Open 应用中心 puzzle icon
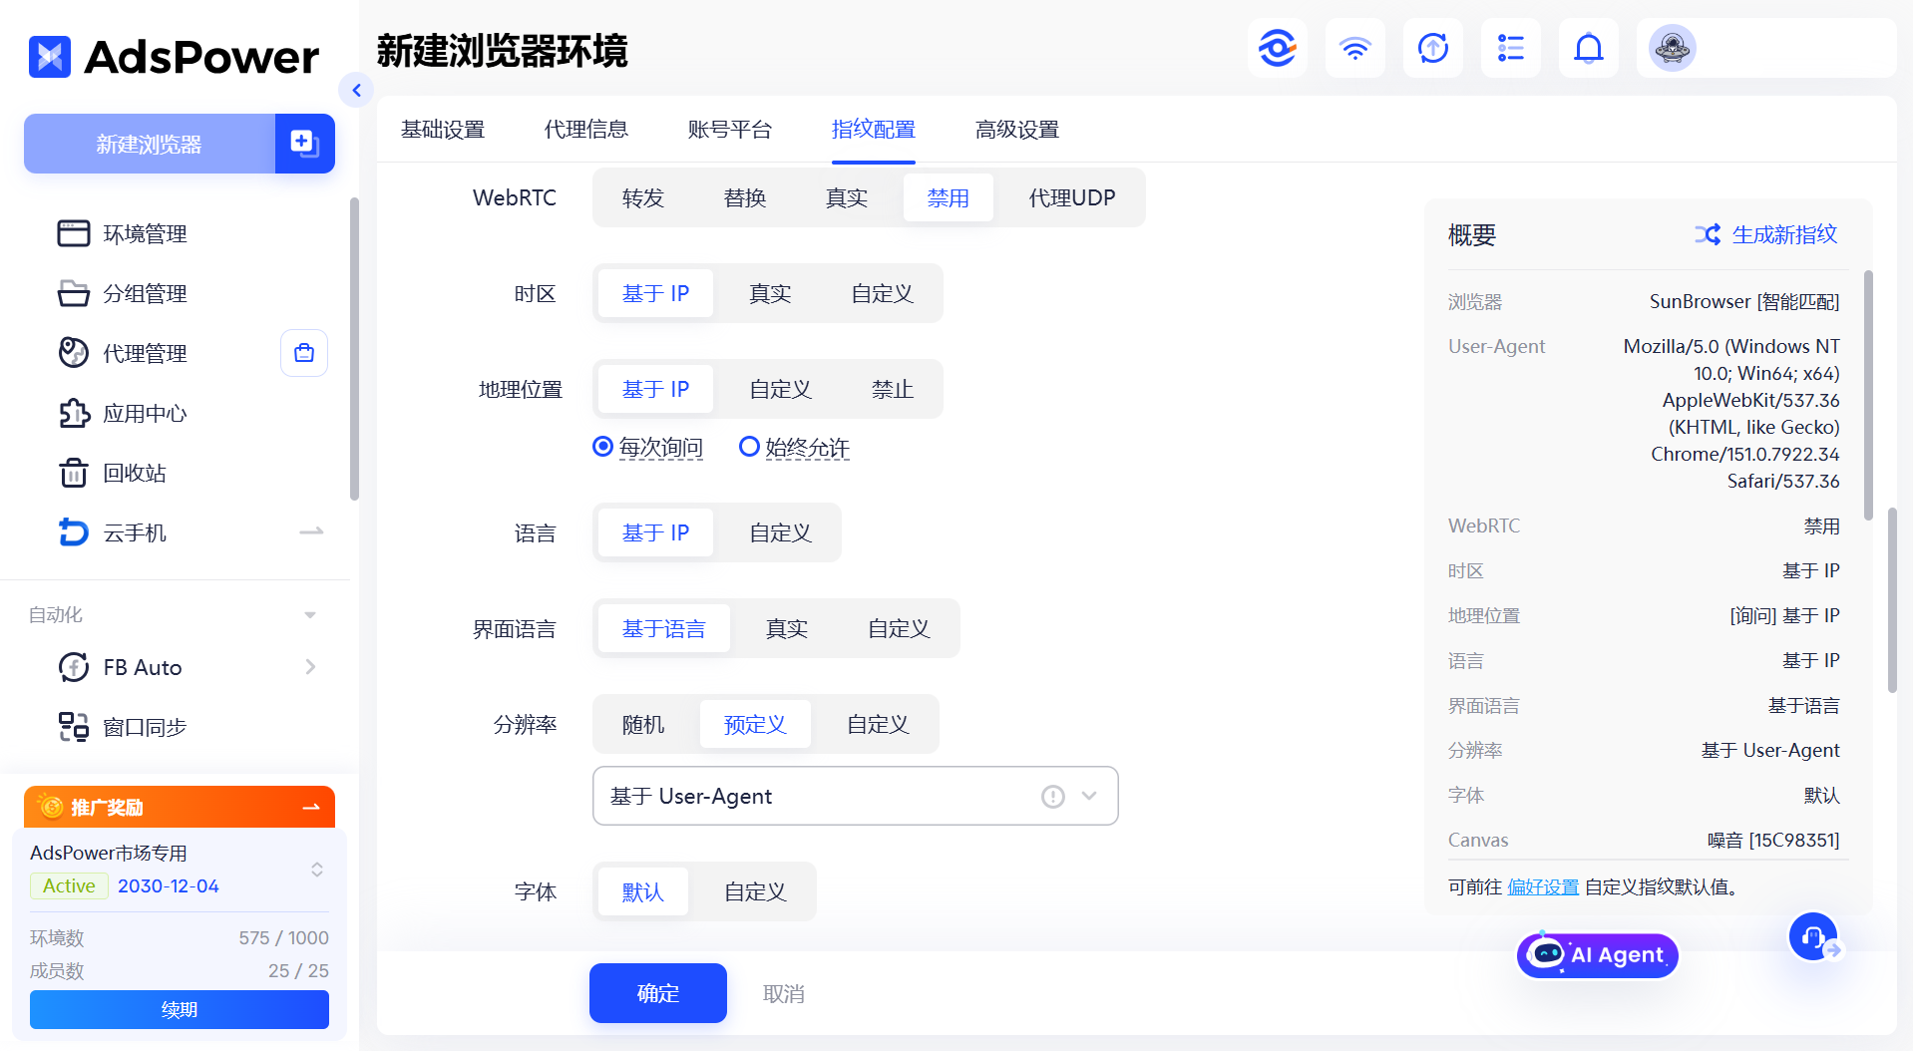 pos(74,413)
